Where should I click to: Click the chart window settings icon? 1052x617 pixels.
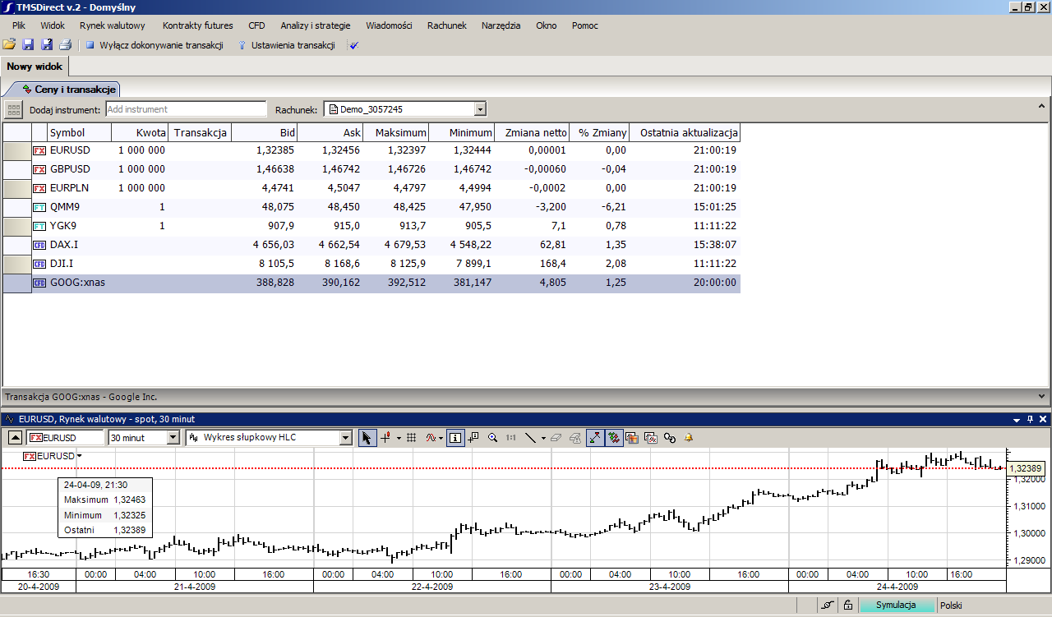coord(650,438)
